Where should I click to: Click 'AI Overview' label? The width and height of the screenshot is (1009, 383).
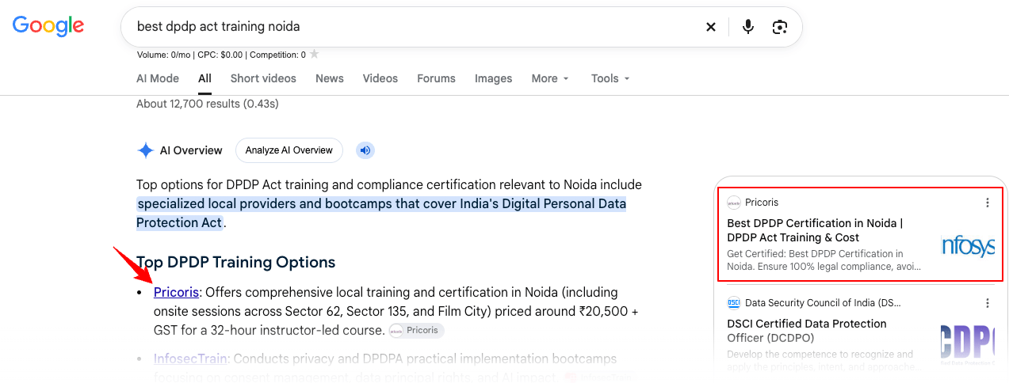tap(191, 150)
